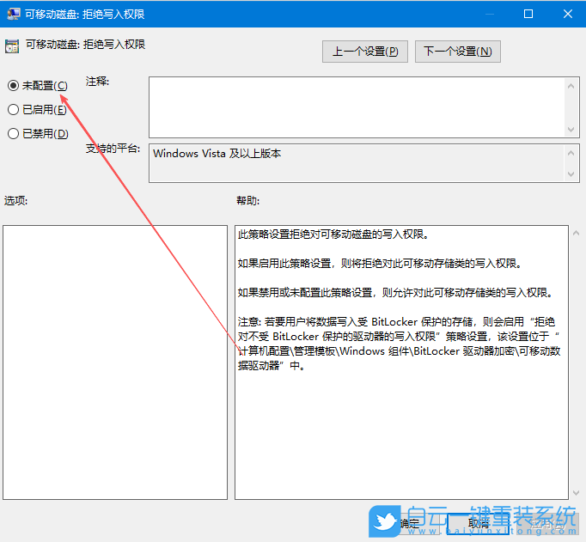Click the comment box scroll down arrow
The height and width of the screenshot is (542, 586).
(x=571, y=129)
